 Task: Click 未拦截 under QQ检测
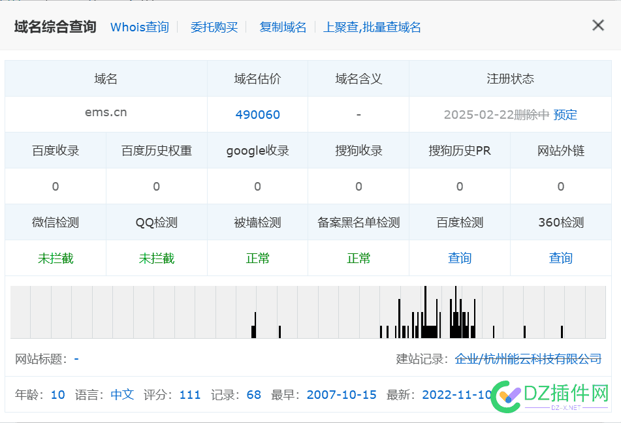tap(157, 258)
